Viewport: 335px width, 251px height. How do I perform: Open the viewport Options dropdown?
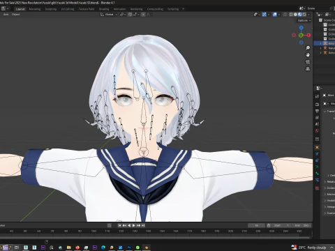(304, 20)
